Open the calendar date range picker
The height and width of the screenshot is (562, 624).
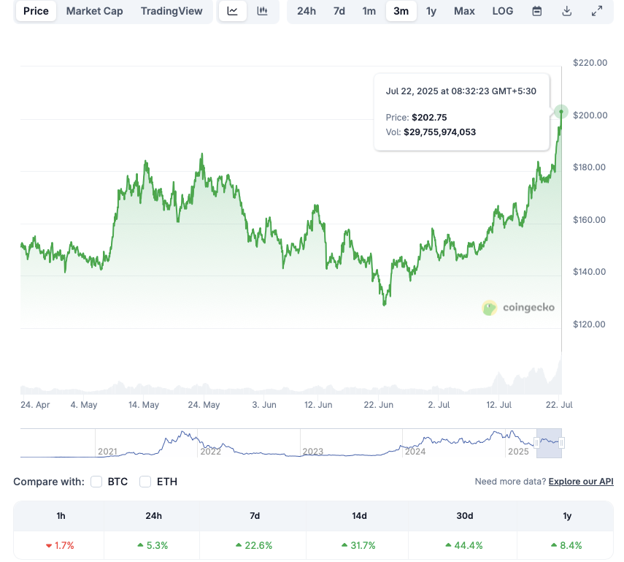point(537,11)
